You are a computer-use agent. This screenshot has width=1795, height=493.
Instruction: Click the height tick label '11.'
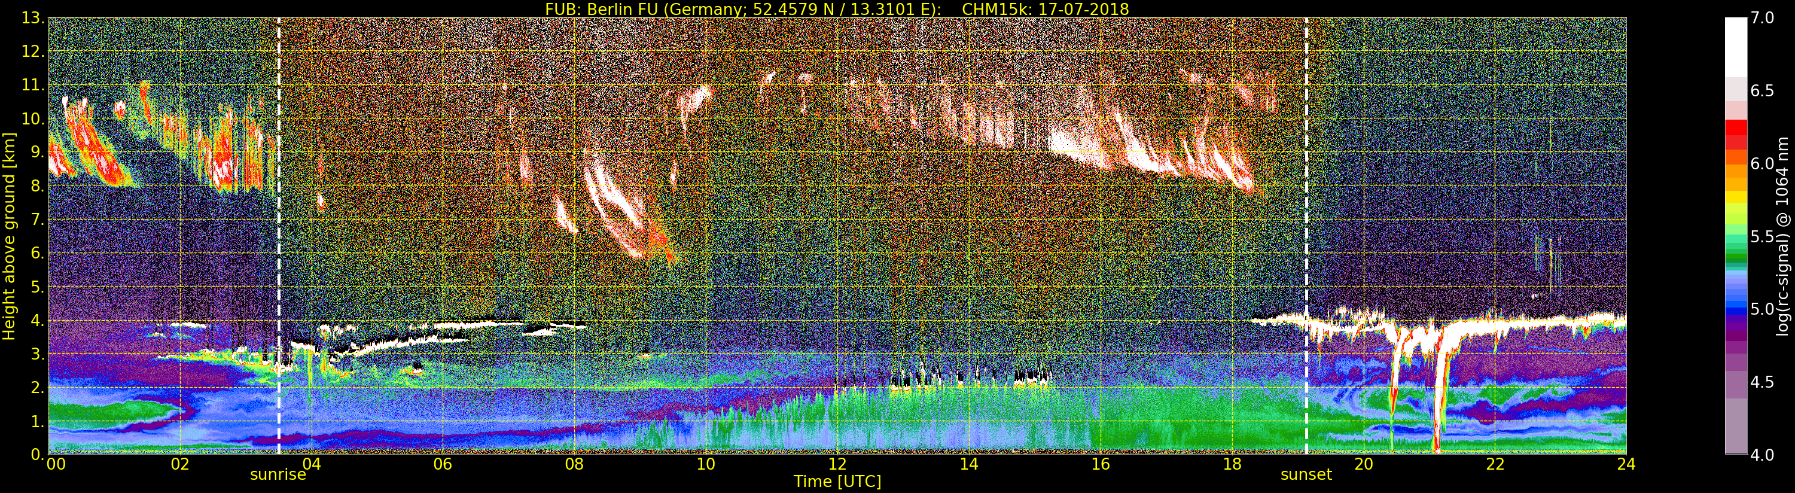point(33,86)
